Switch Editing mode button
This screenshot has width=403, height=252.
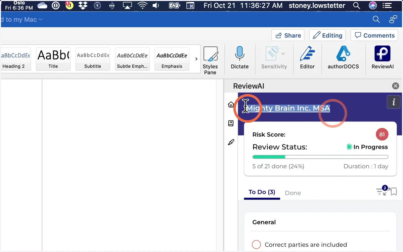[327, 35]
